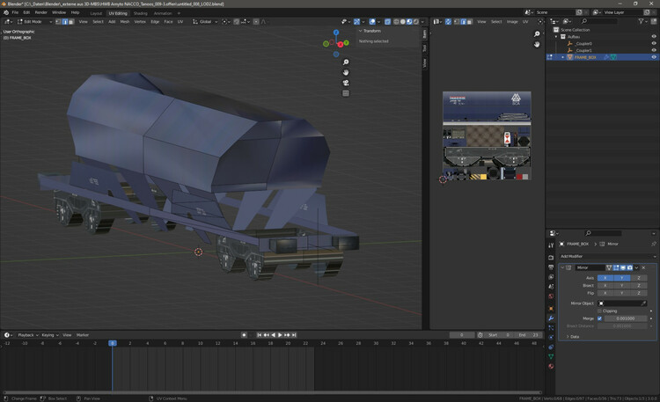Open the Mesh menu in 3D viewport
660x402 pixels.
tap(125, 21)
